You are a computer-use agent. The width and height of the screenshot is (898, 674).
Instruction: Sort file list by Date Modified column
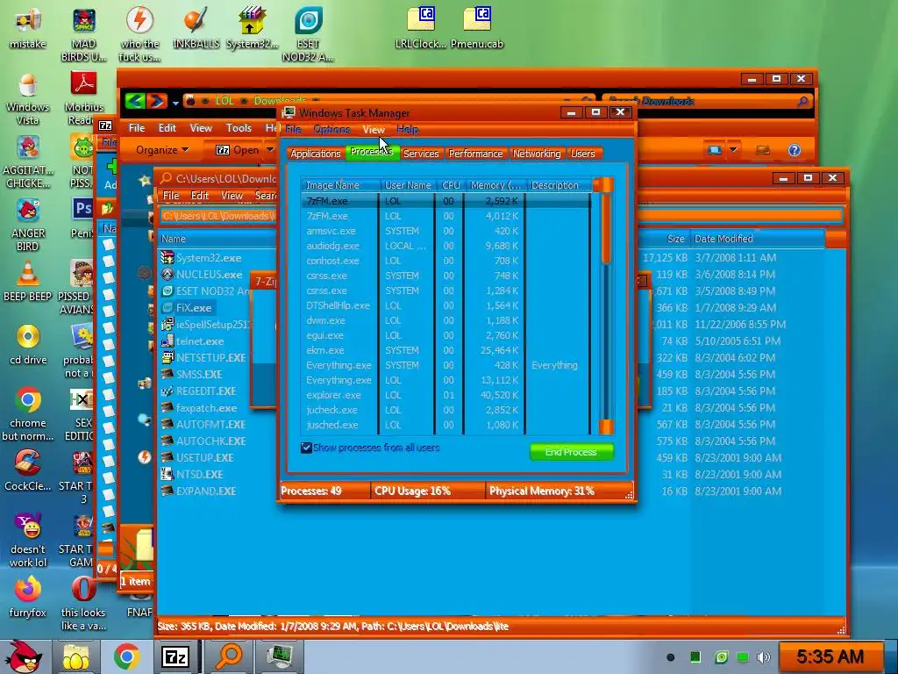click(757, 239)
